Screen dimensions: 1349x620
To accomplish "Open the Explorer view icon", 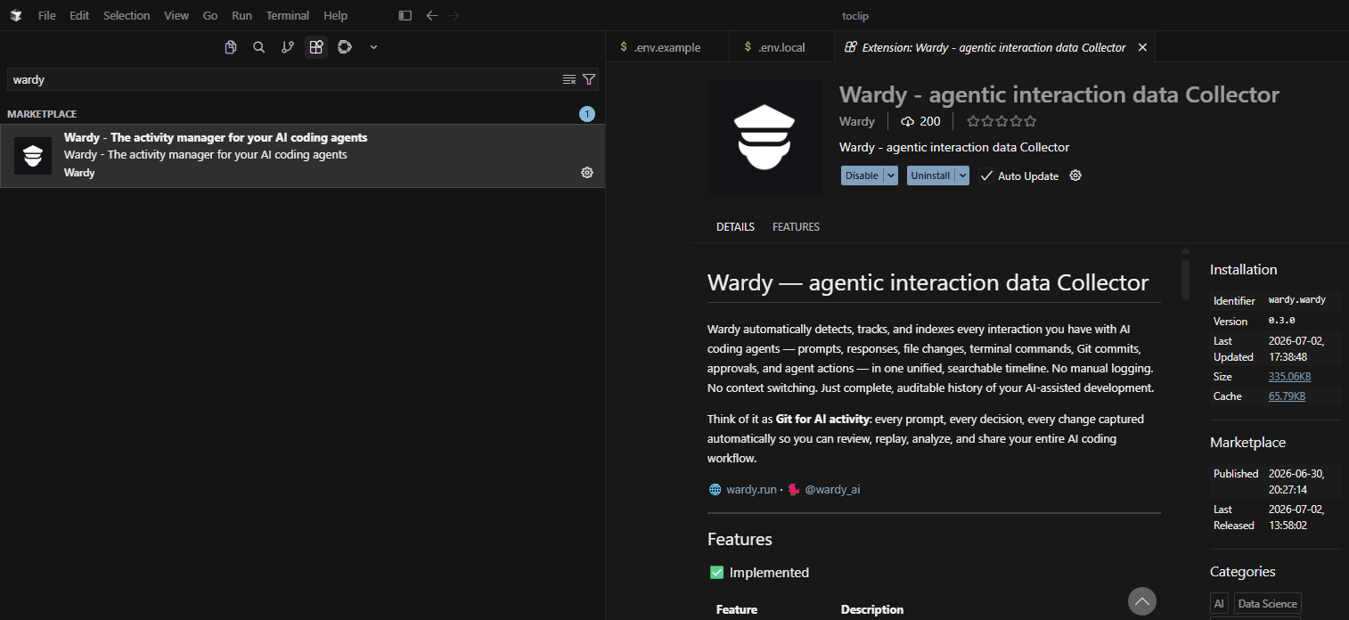I will (231, 47).
